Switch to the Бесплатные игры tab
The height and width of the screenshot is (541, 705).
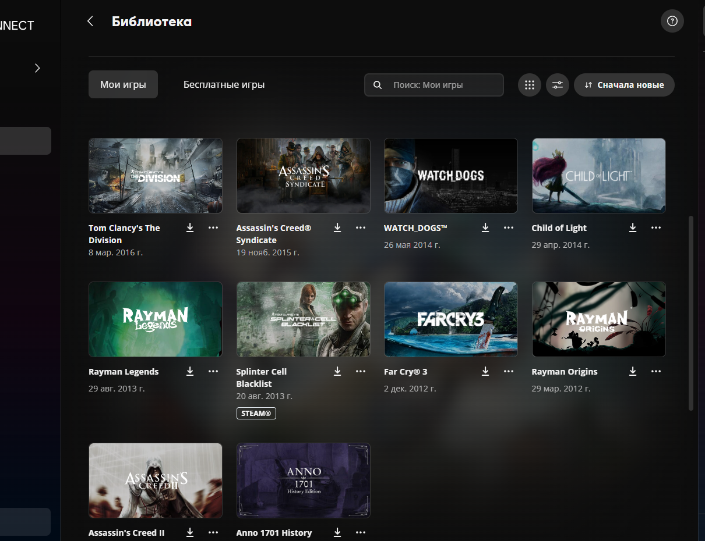pyautogui.click(x=224, y=84)
